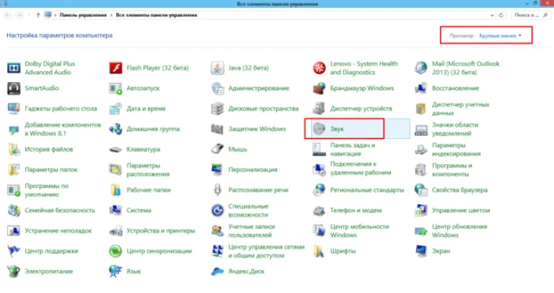Open the Администрирование icon

click(217, 88)
